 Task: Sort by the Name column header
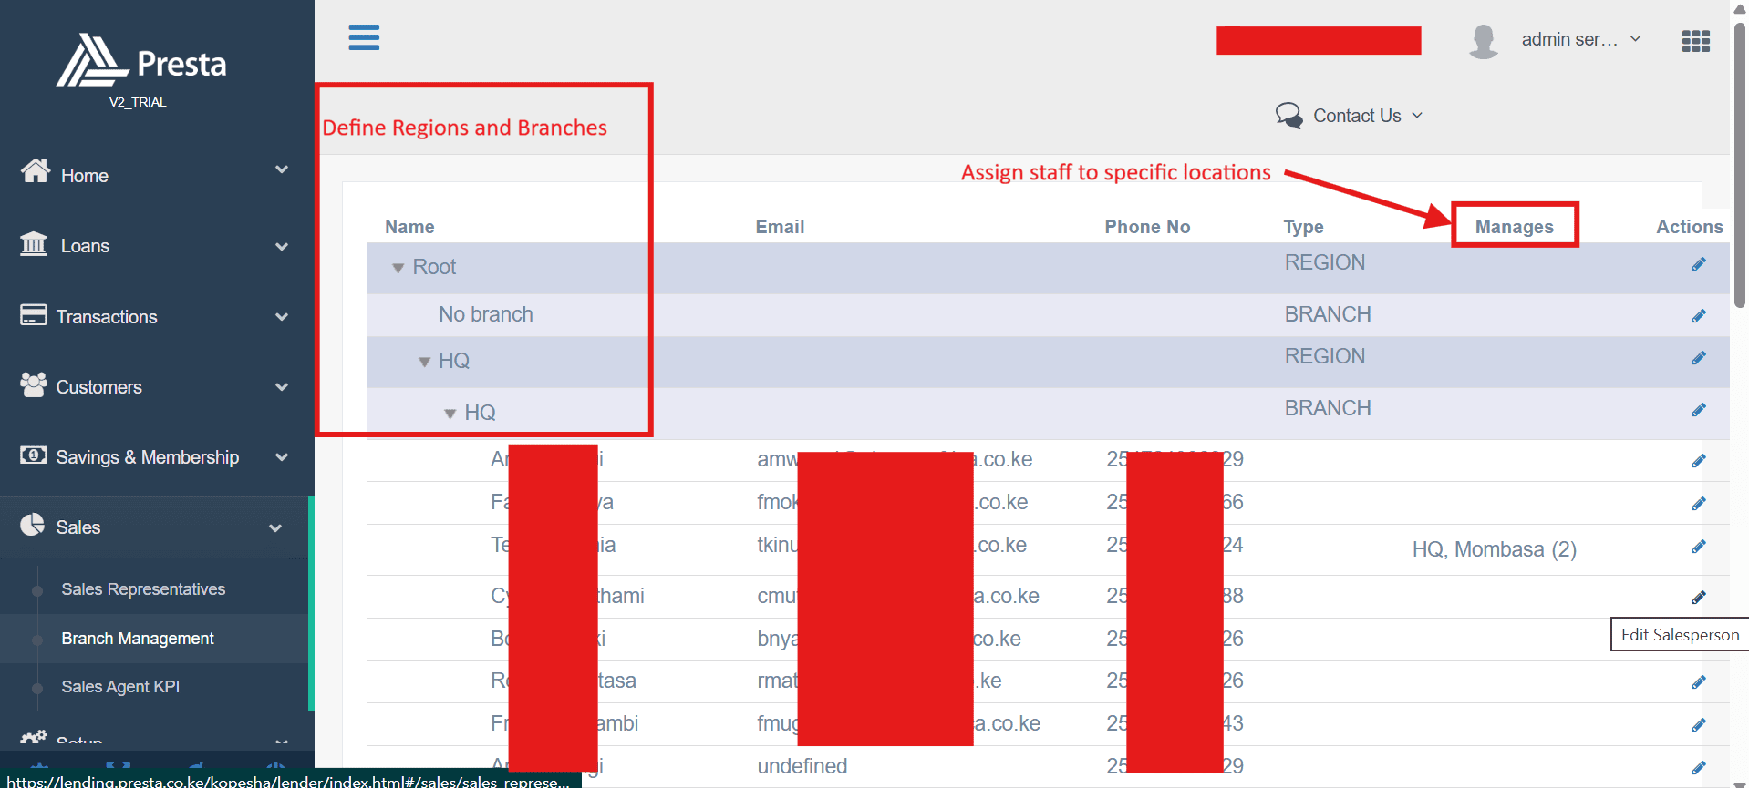click(x=409, y=227)
